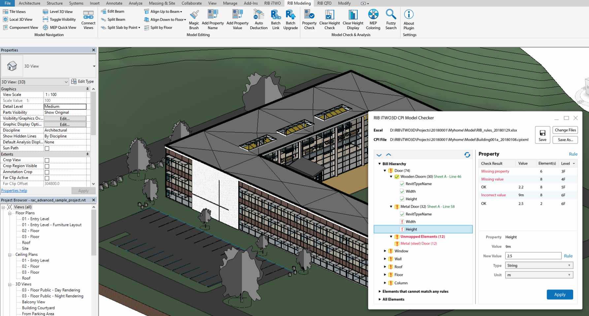This screenshot has height=316, width=589.
Task: Toggle the Crop View checkbox
Action: 47,160
